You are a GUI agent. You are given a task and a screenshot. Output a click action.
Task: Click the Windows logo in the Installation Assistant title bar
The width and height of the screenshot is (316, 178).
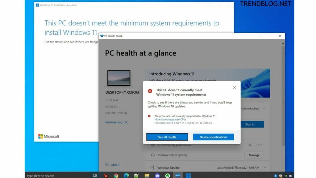coord(37,5)
